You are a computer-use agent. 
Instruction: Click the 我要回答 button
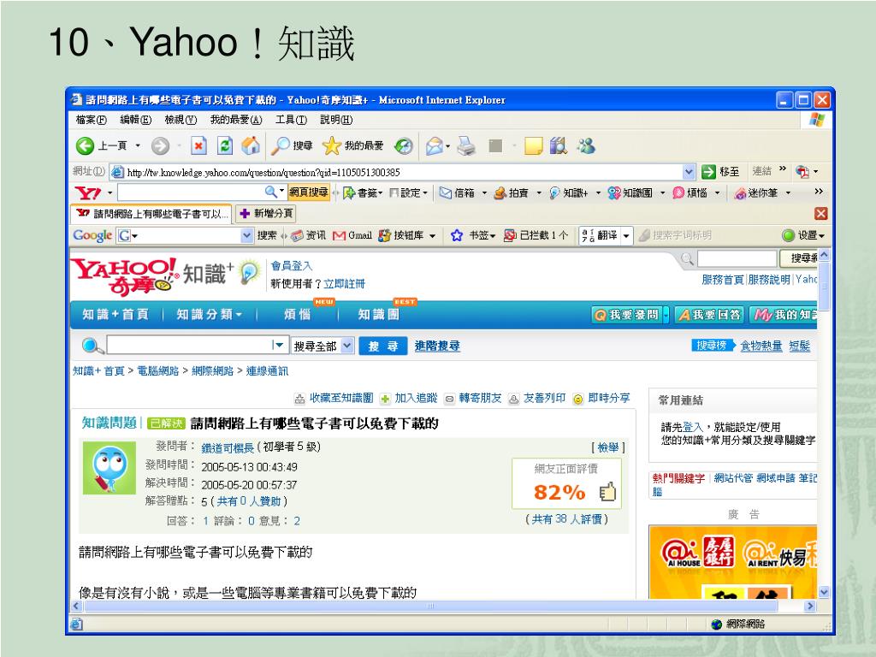[x=708, y=315]
